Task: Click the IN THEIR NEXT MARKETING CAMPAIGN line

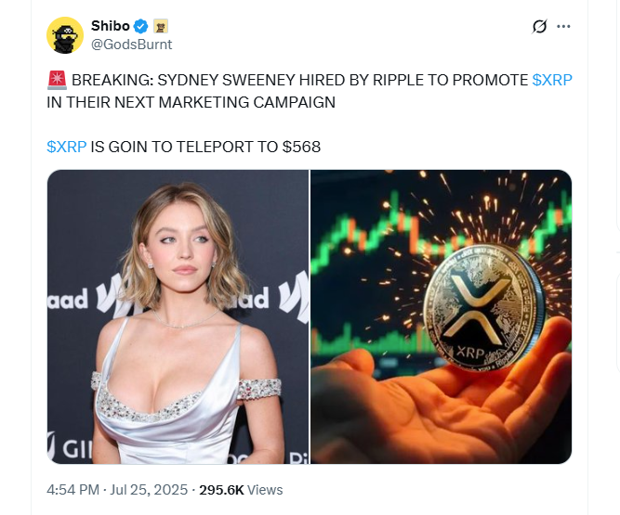Action: [x=191, y=102]
